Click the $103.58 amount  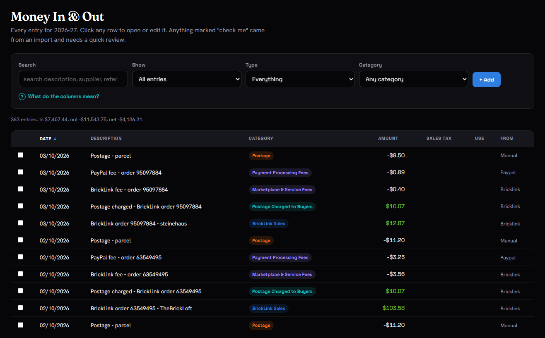[393, 308]
